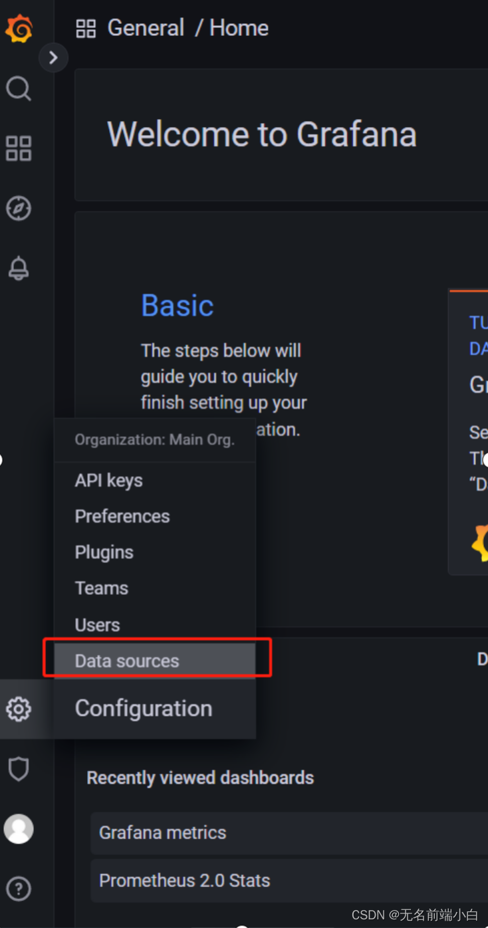This screenshot has width=488, height=928.
Task: Open the user profile avatar
Action: (19, 829)
